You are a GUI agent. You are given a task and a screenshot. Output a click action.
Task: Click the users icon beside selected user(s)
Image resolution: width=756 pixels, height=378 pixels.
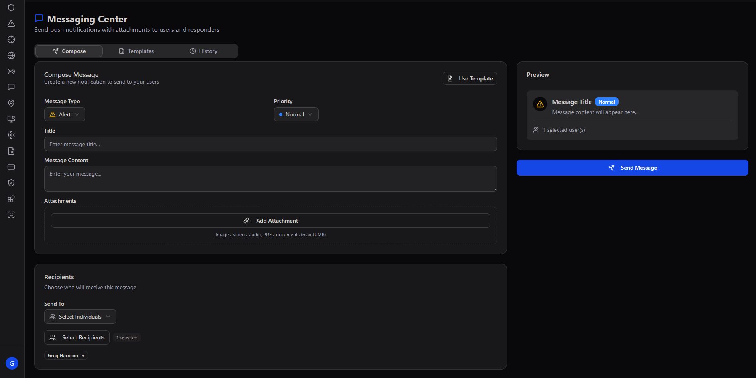(536, 130)
